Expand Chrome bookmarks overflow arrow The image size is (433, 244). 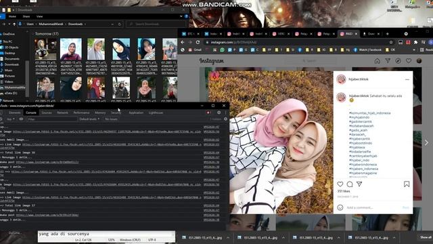[x=414, y=50]
